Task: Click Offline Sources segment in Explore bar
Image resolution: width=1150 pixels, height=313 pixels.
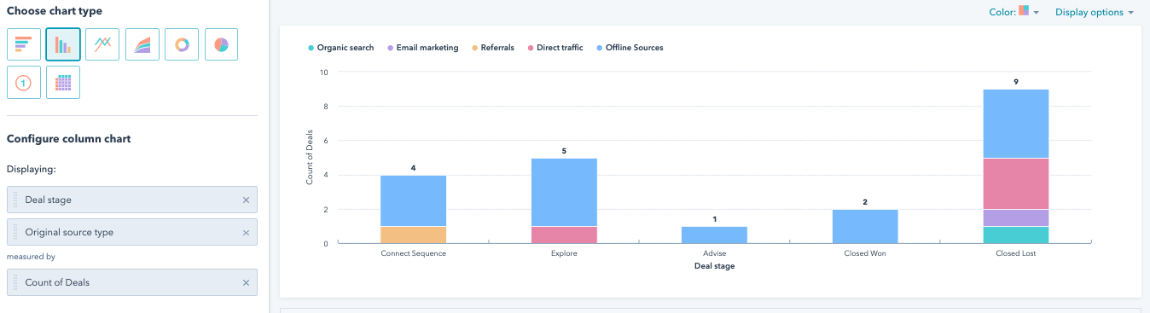Action: [x=564, y=192]
